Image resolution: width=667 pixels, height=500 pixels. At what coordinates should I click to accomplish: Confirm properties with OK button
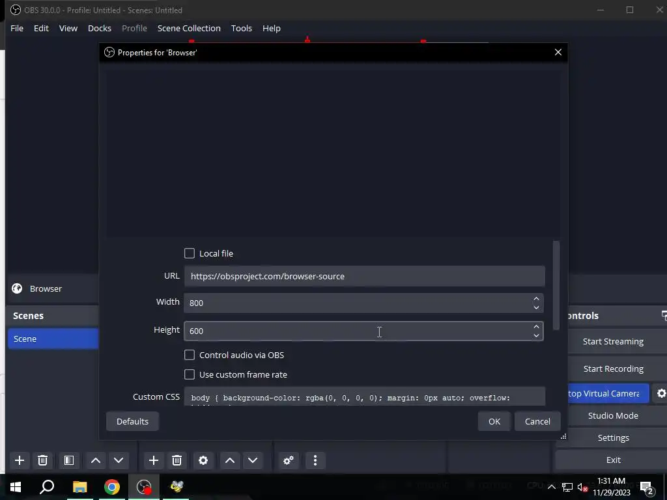pos(494,421)
